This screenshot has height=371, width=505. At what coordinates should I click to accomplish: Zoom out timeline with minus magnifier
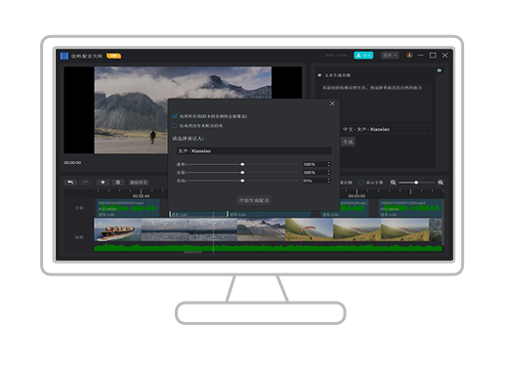[393, 183]
